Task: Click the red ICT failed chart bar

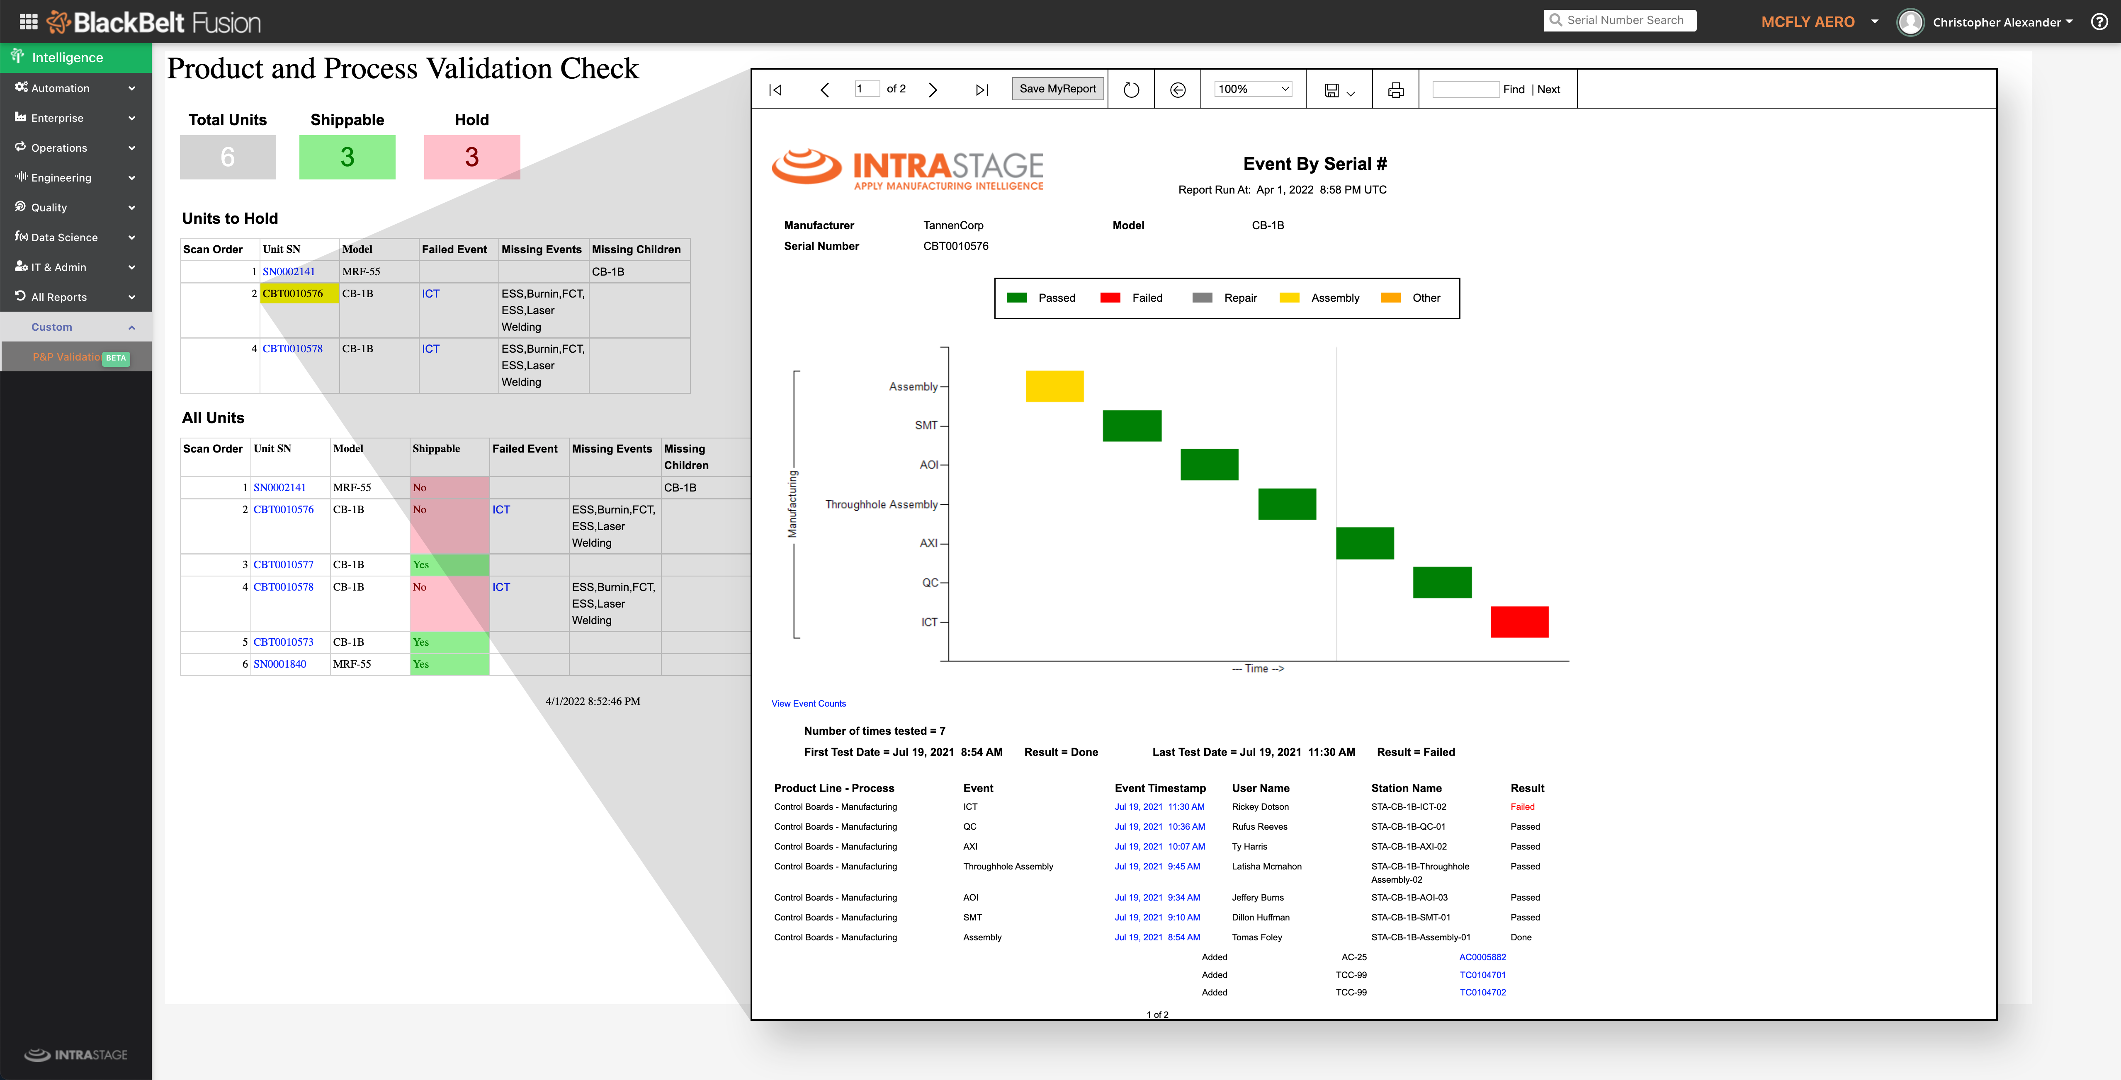Action: click(1519, 622)
